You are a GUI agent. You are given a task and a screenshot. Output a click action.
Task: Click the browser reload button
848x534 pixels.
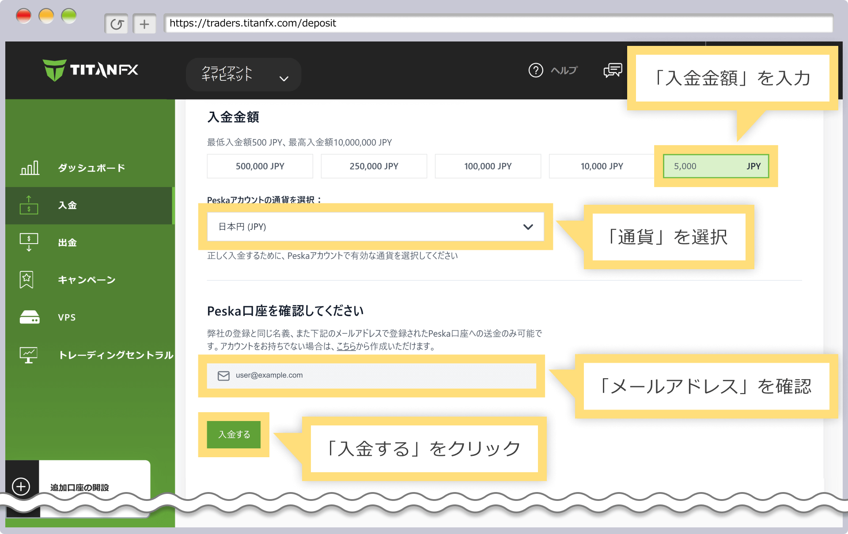pos(117,24)
